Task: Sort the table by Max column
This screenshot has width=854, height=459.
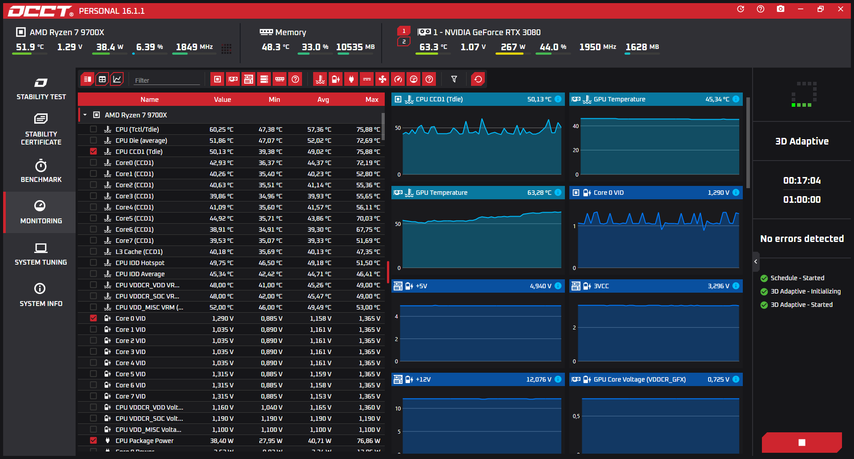Action: click(371, 100)
